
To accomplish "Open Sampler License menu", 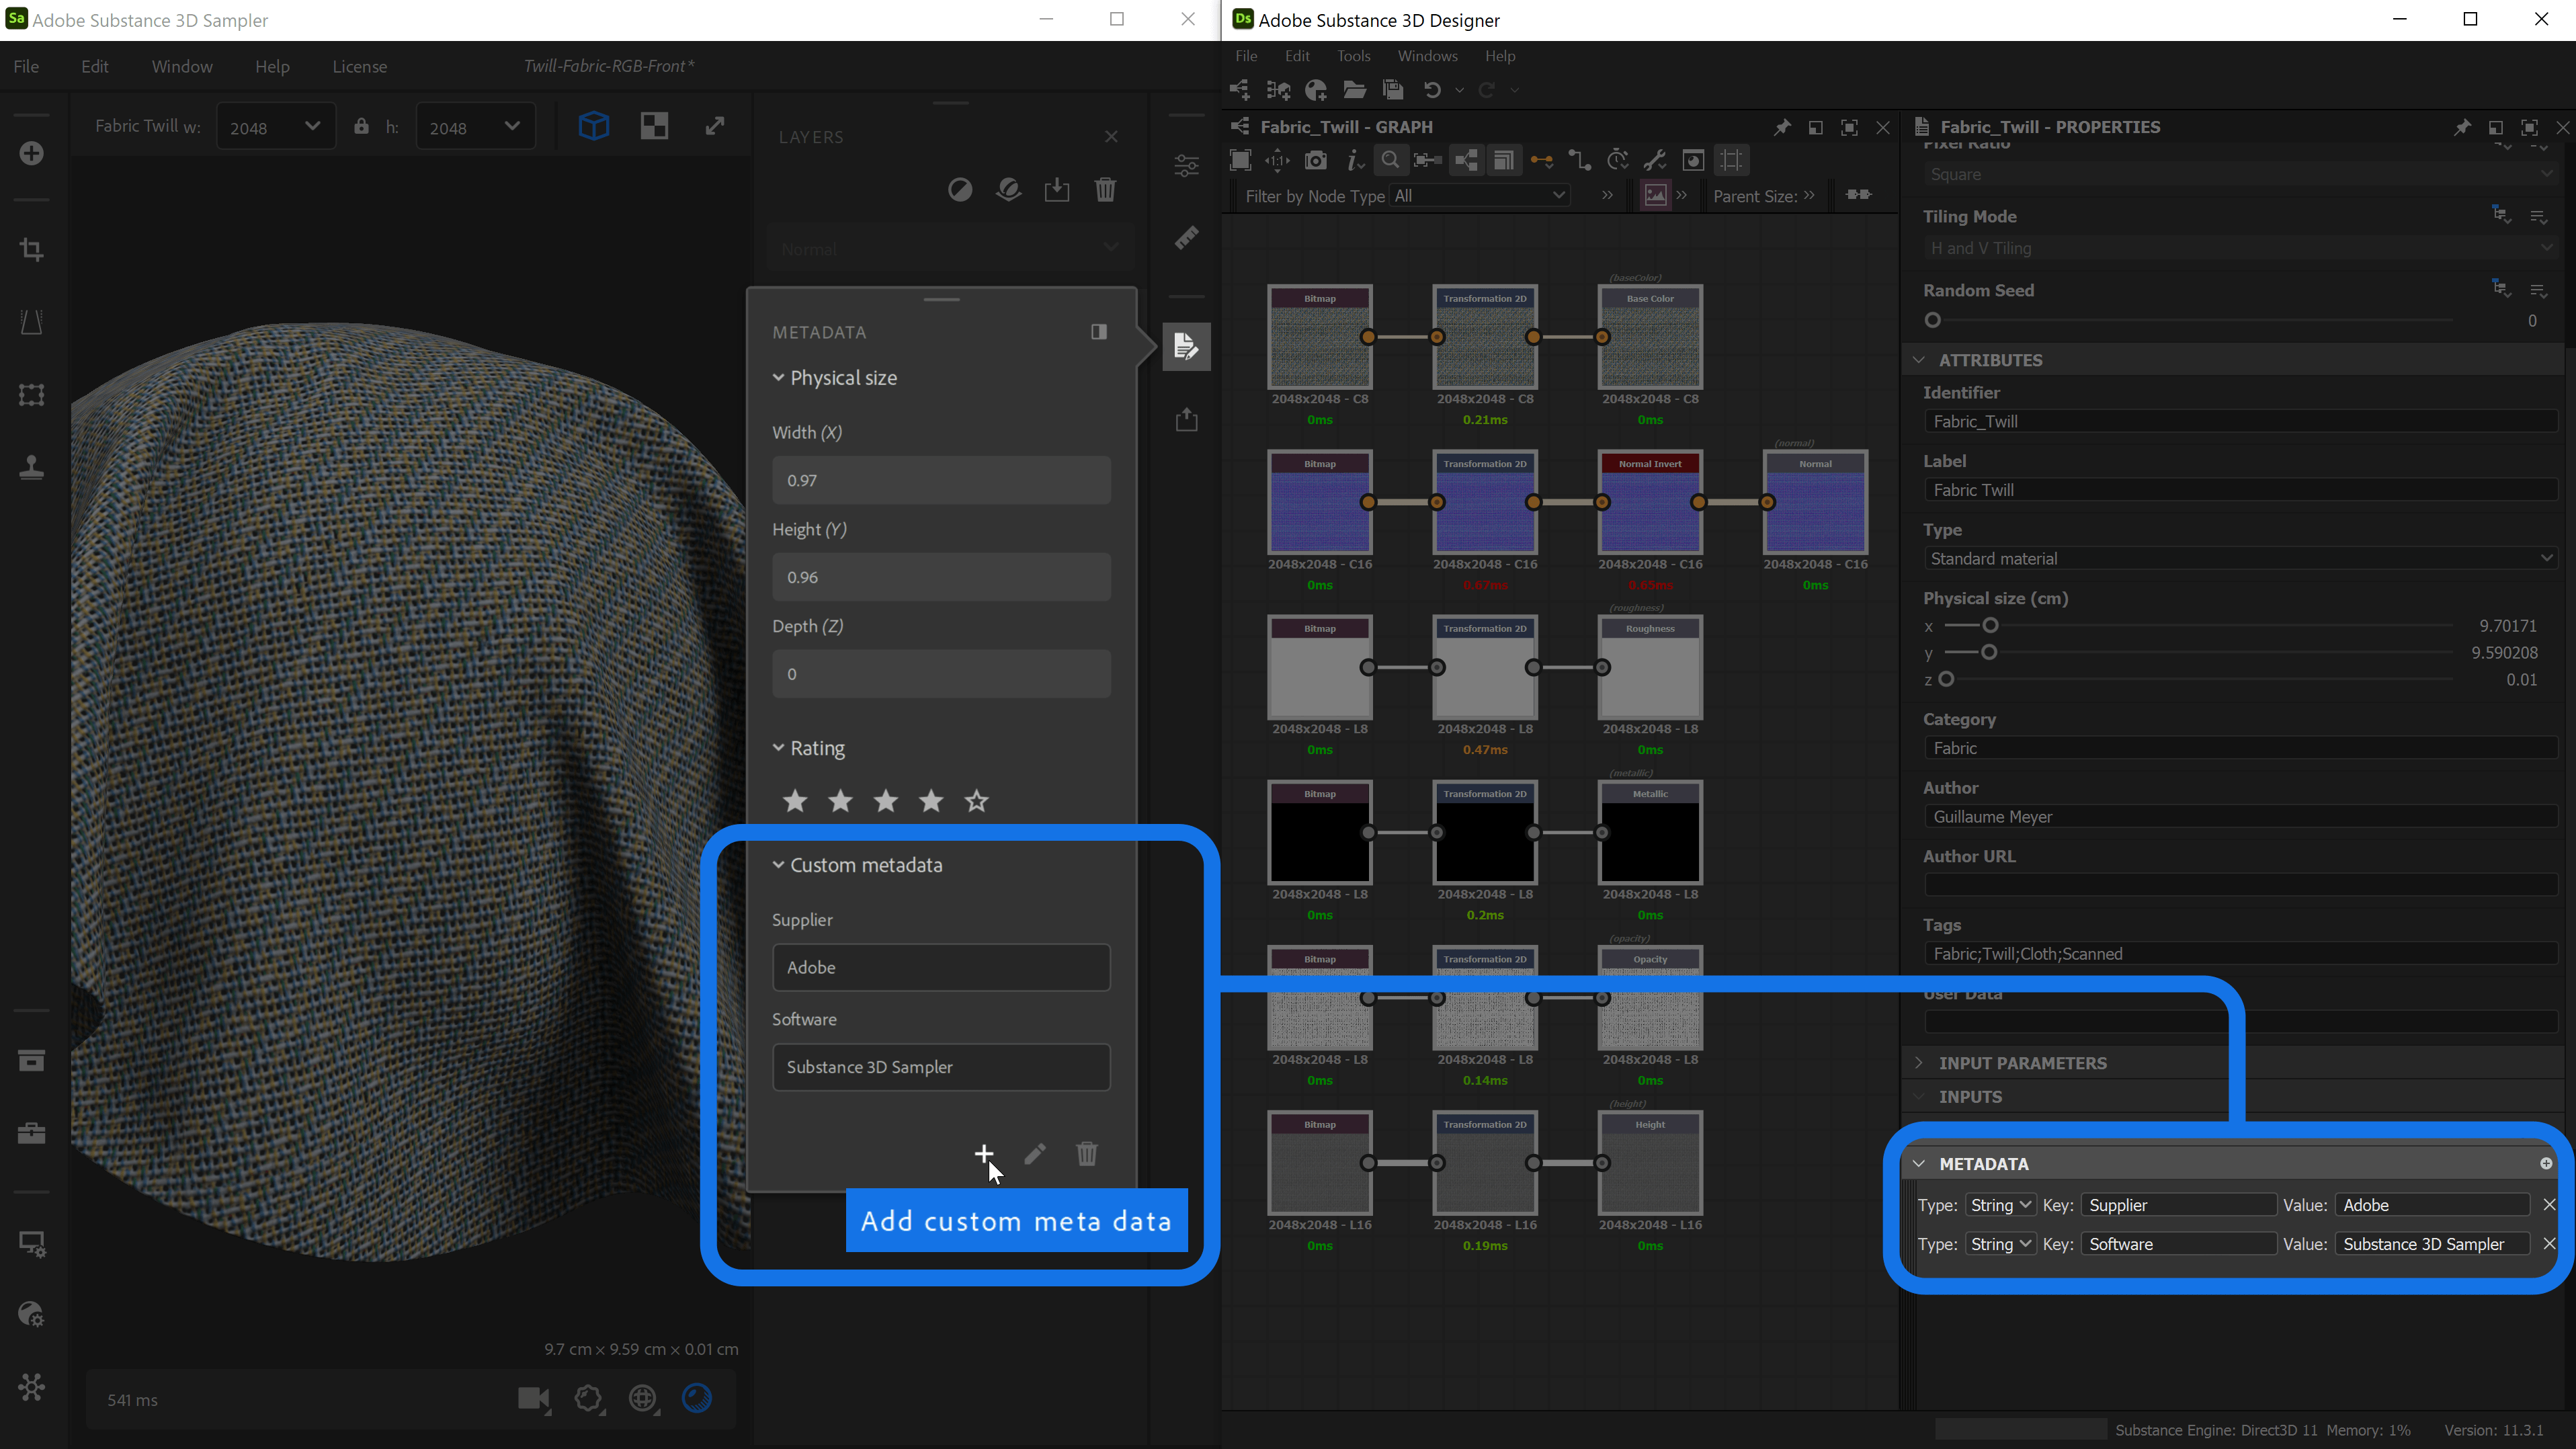I will [x=360, y=66].
